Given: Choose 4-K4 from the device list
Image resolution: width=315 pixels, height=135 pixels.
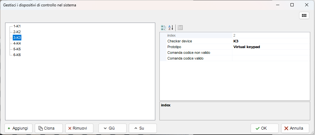Looking at the screenshot, I should click(17, 43).
